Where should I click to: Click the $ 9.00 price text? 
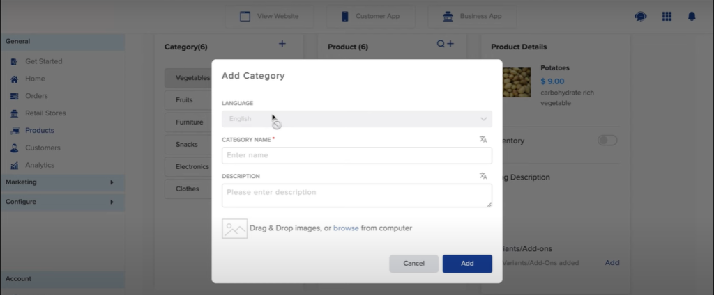552,81
